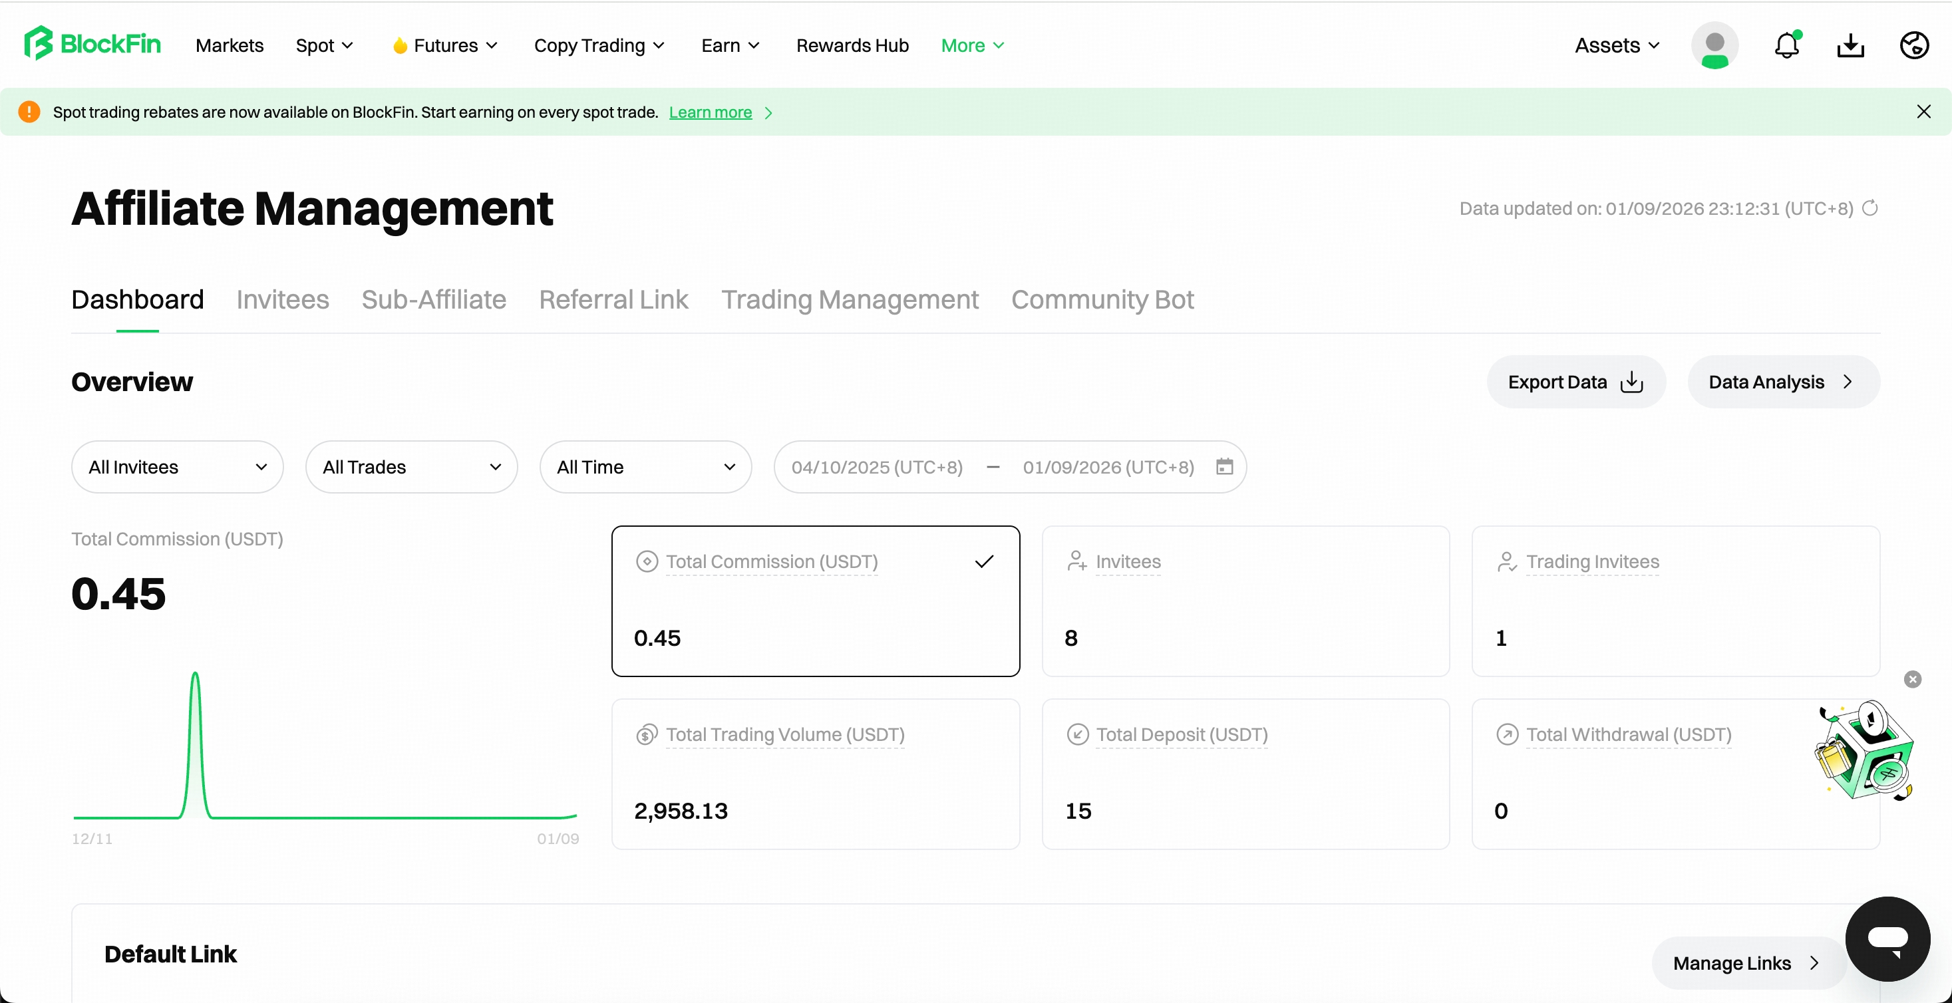Select the Total Trading Volume (USDT) card
The image size is (1952, 1003).
pyautogui.click(x=816, y=774)
